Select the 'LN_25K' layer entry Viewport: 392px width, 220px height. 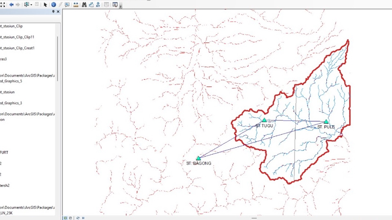click(x=6, y=213)
